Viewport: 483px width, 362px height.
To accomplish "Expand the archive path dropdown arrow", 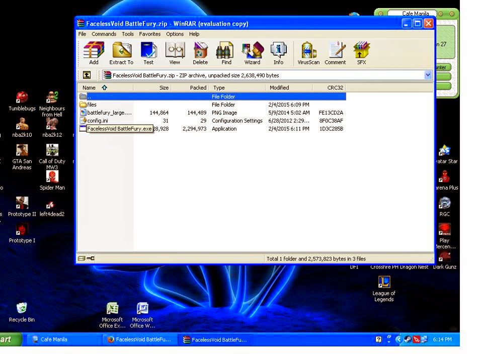I will [428, 75].
